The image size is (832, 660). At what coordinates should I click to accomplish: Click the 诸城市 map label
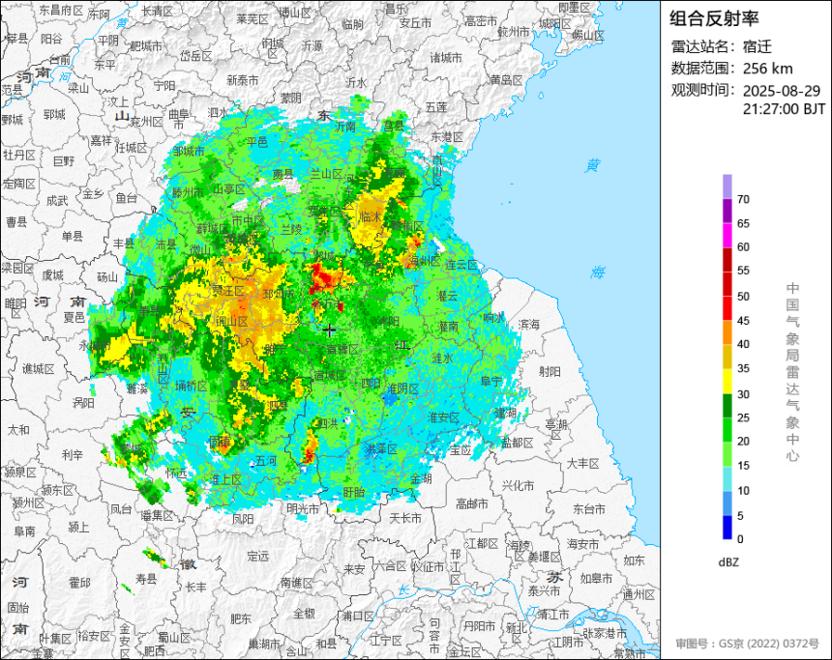(446, 57)
